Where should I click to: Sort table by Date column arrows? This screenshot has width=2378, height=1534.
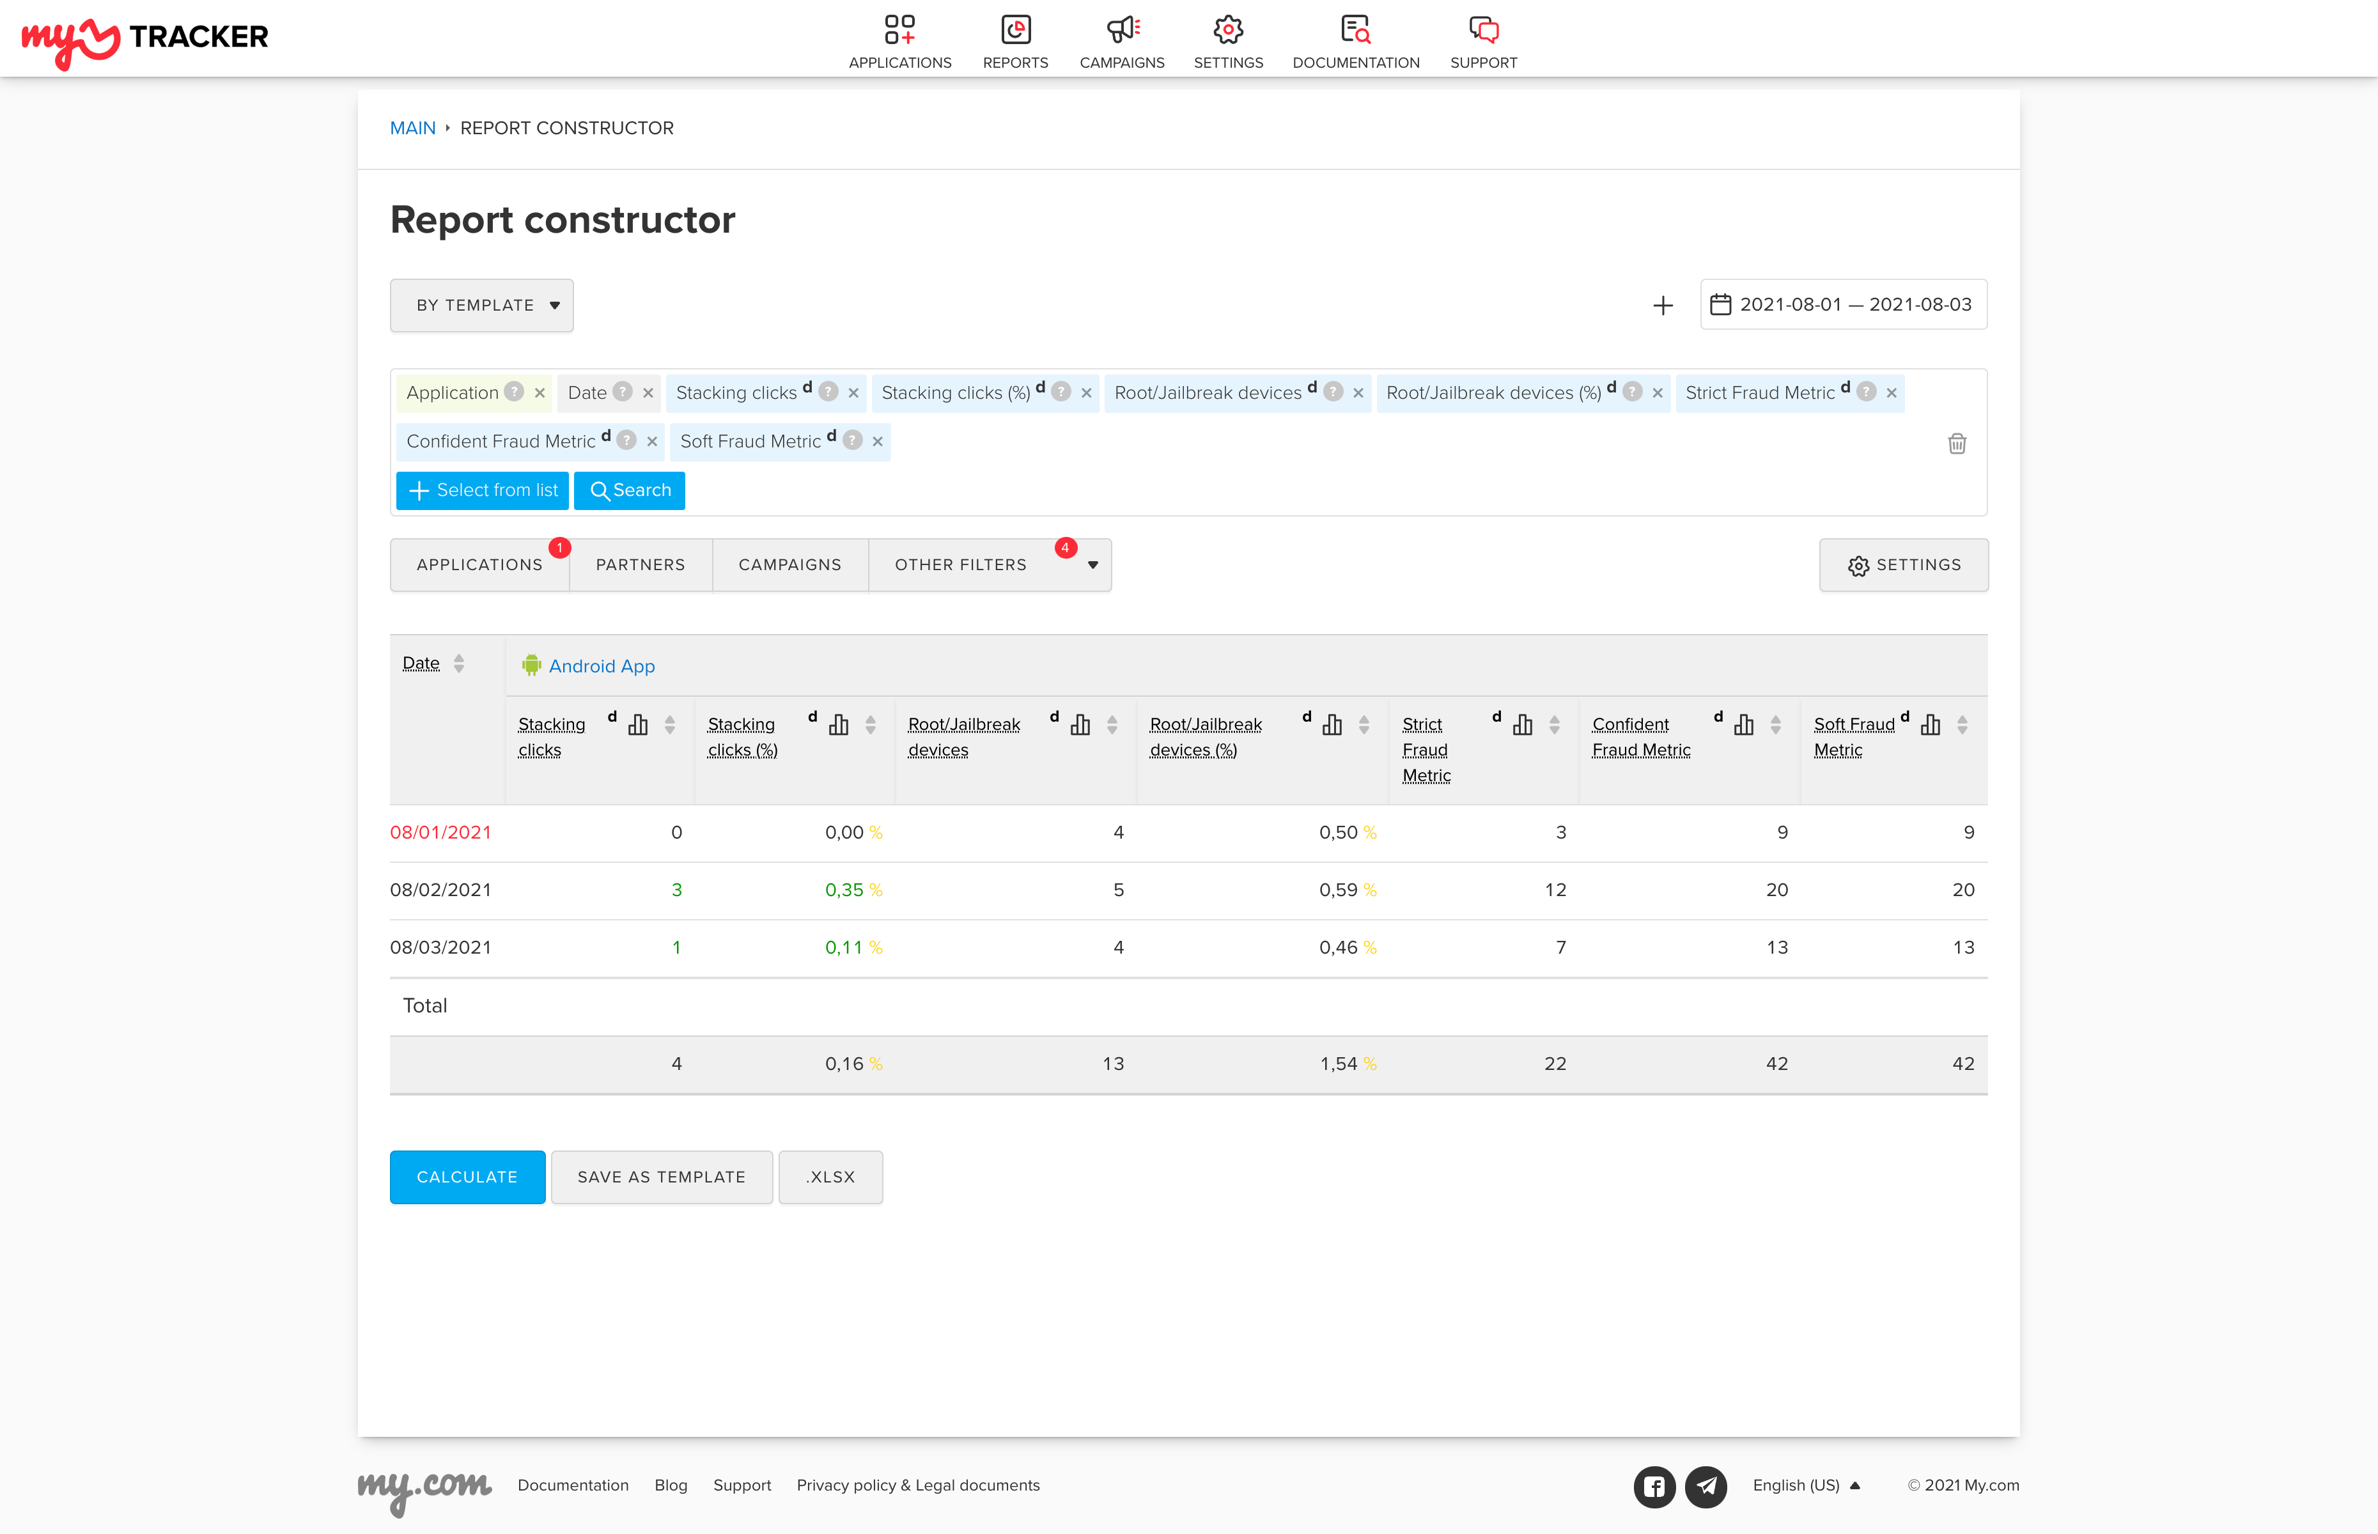[x=458, y=663]
